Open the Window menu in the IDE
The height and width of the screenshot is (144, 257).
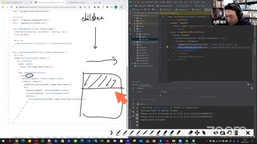coord(197,2)
